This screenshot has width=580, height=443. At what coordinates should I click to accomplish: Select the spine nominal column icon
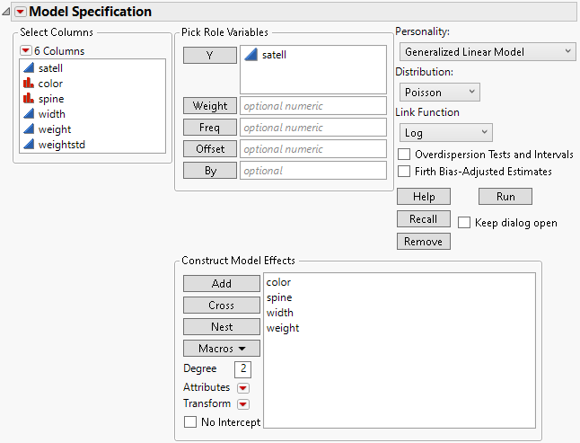point(29,99)
